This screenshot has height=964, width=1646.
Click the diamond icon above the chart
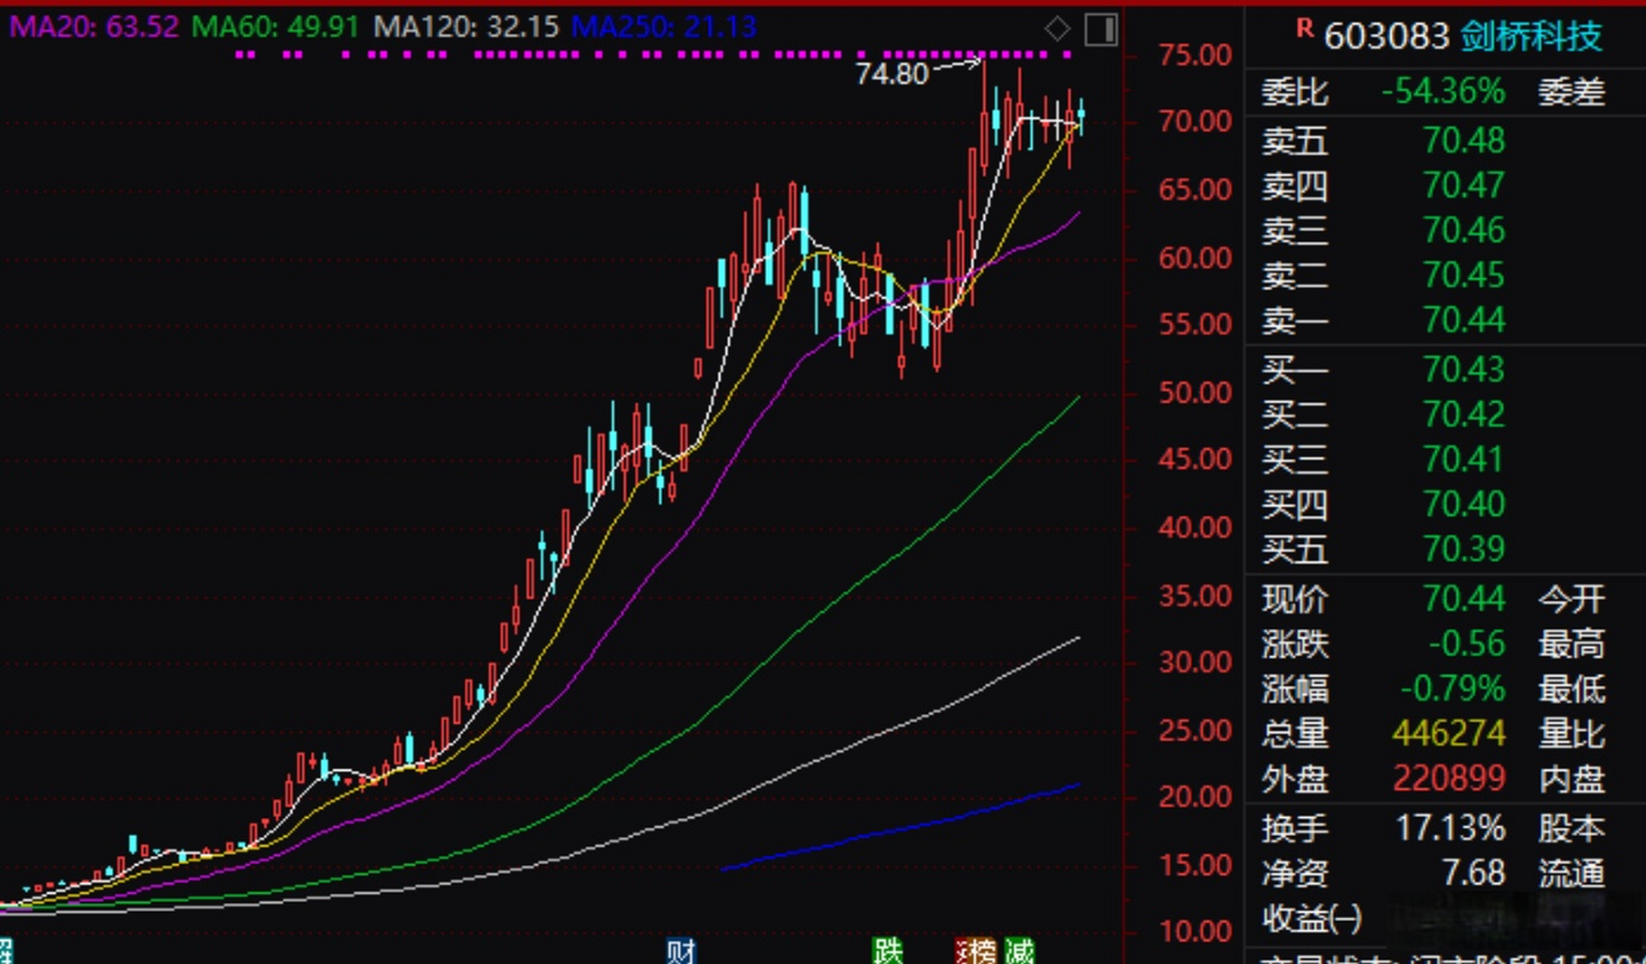[1057, 29]
